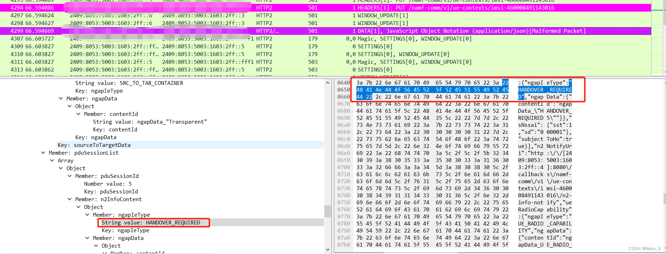Click hex offset 0650
Screen dimensions: 666x254
(343, 90)
